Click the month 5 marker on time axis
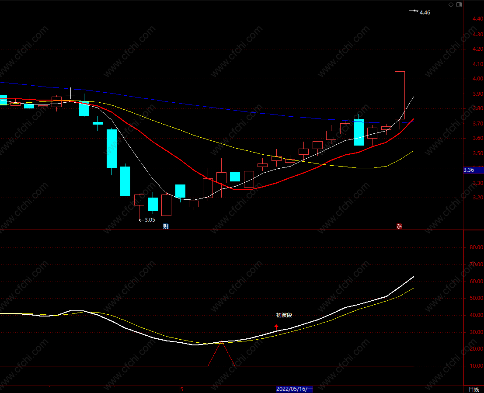Screen dimensions: 484x393 [182, 390]
